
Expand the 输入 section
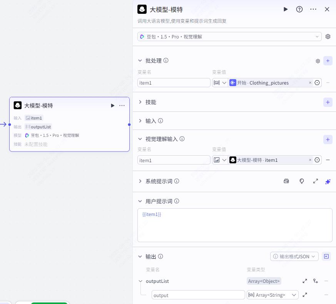pyautogui.click(x=140, y=121)
